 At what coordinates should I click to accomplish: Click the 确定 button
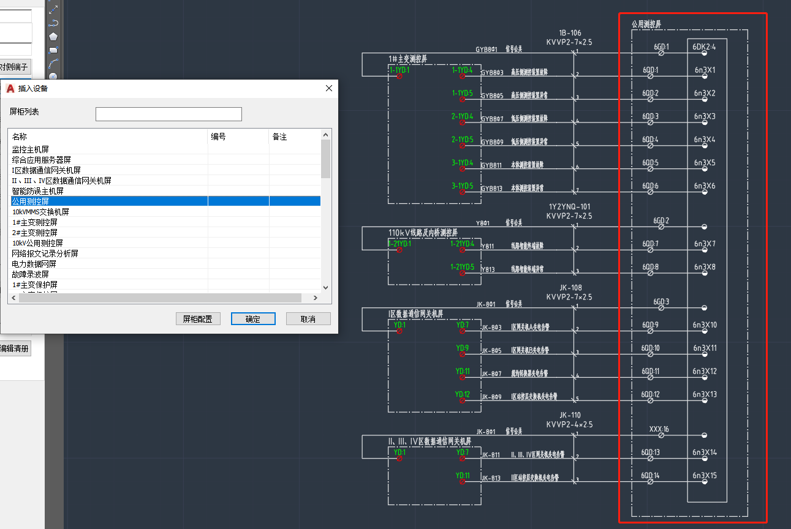(253, 319)
